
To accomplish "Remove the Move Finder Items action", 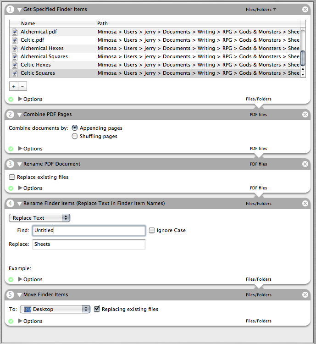I will [305, 294].
